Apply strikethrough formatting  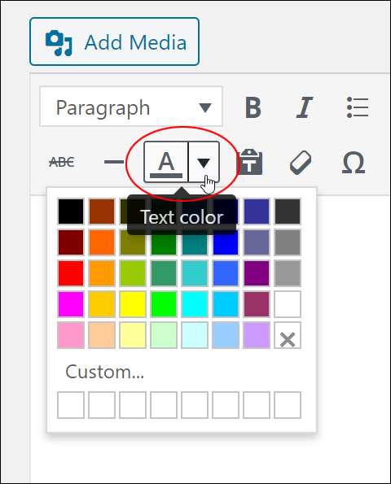(62, 162)
